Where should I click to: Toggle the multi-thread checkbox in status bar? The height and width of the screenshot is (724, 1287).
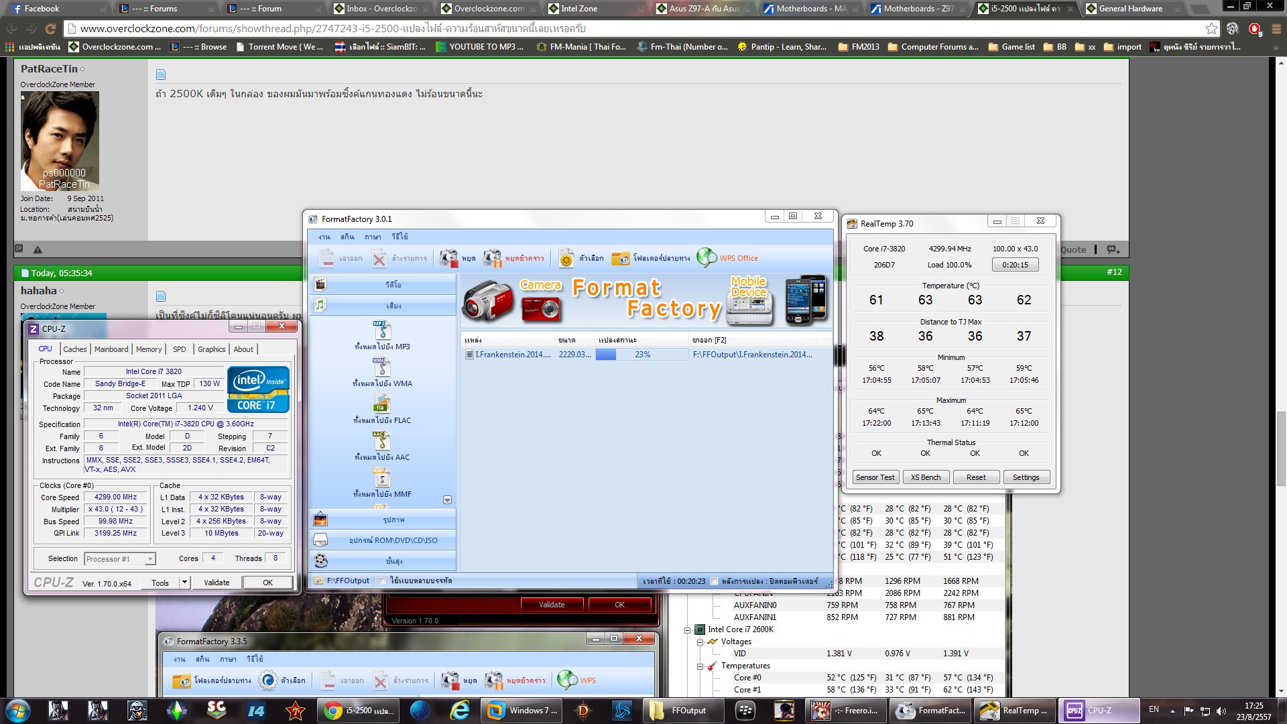[x=382, y=581]
